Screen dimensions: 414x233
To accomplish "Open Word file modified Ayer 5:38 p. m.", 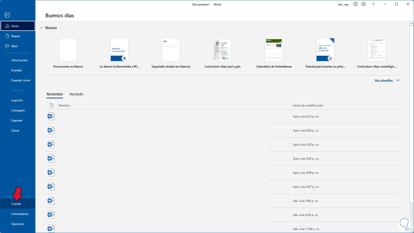I will 222,145.
